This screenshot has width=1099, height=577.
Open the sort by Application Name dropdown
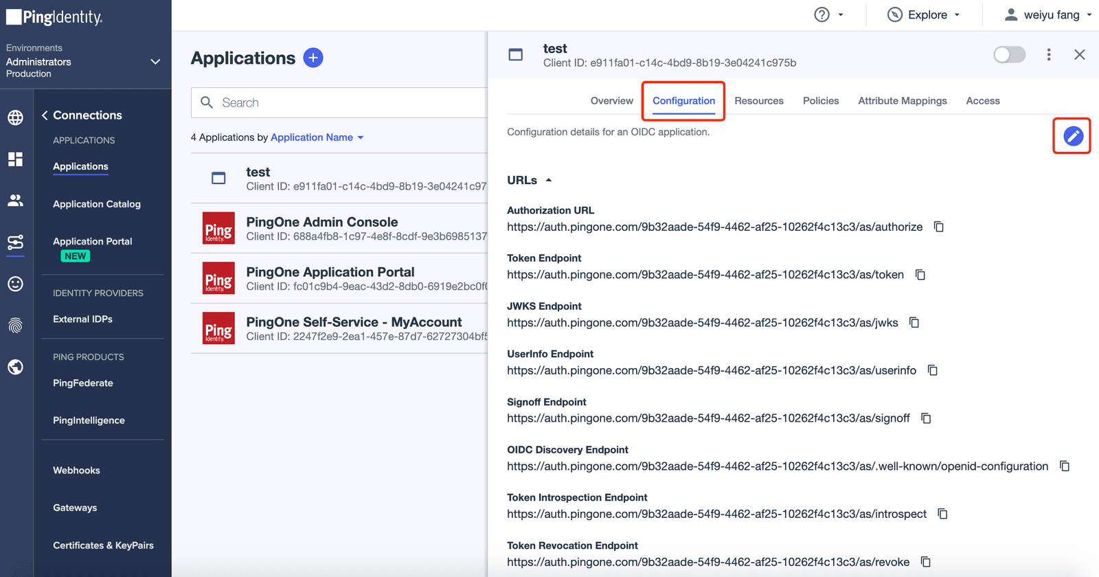[x=317, y=137]
